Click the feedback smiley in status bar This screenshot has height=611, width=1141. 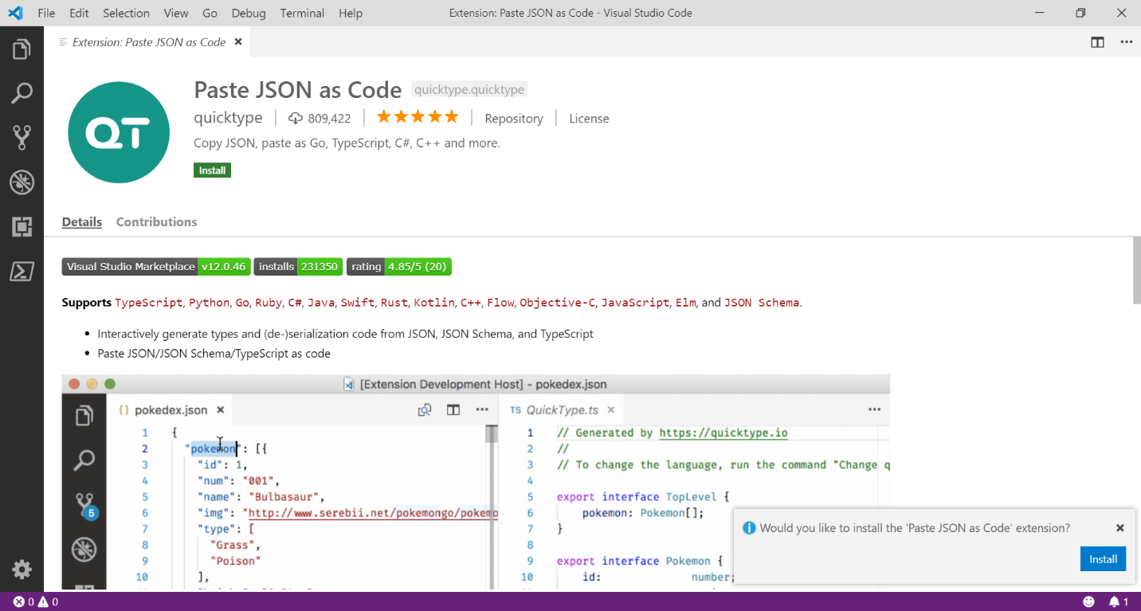pyautogui.click(x=1088, y=602)
